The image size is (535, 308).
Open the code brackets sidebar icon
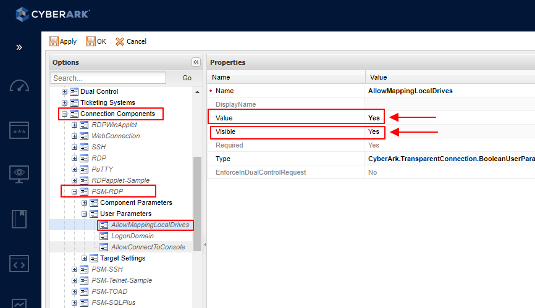point(19,264)
